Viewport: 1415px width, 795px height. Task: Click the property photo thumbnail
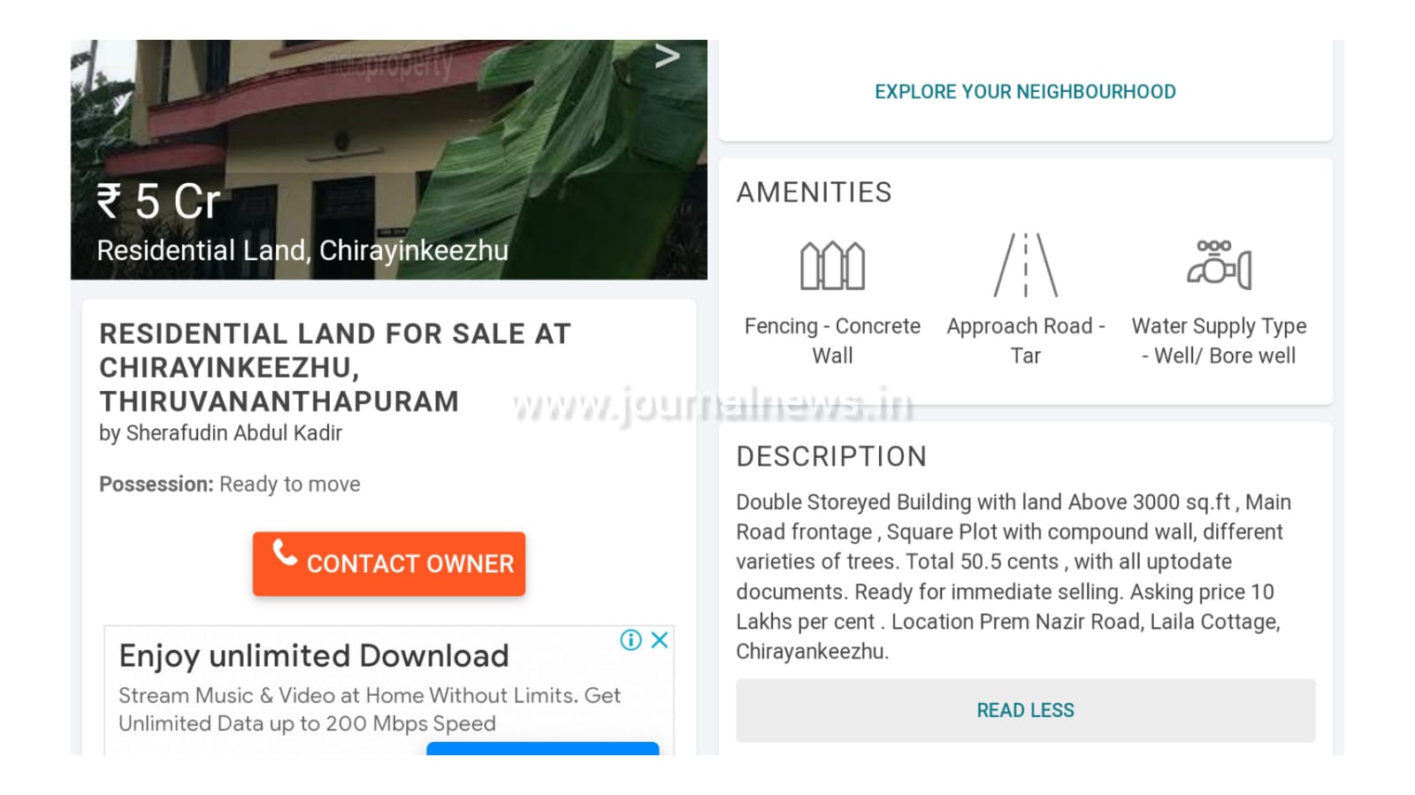(389, 159)
